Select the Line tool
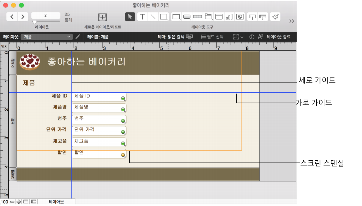 click(x=153, y=17)
